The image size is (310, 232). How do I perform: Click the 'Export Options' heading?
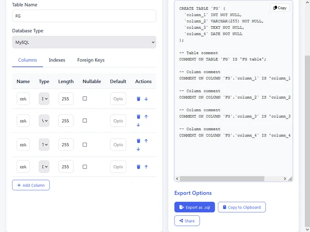193,193
